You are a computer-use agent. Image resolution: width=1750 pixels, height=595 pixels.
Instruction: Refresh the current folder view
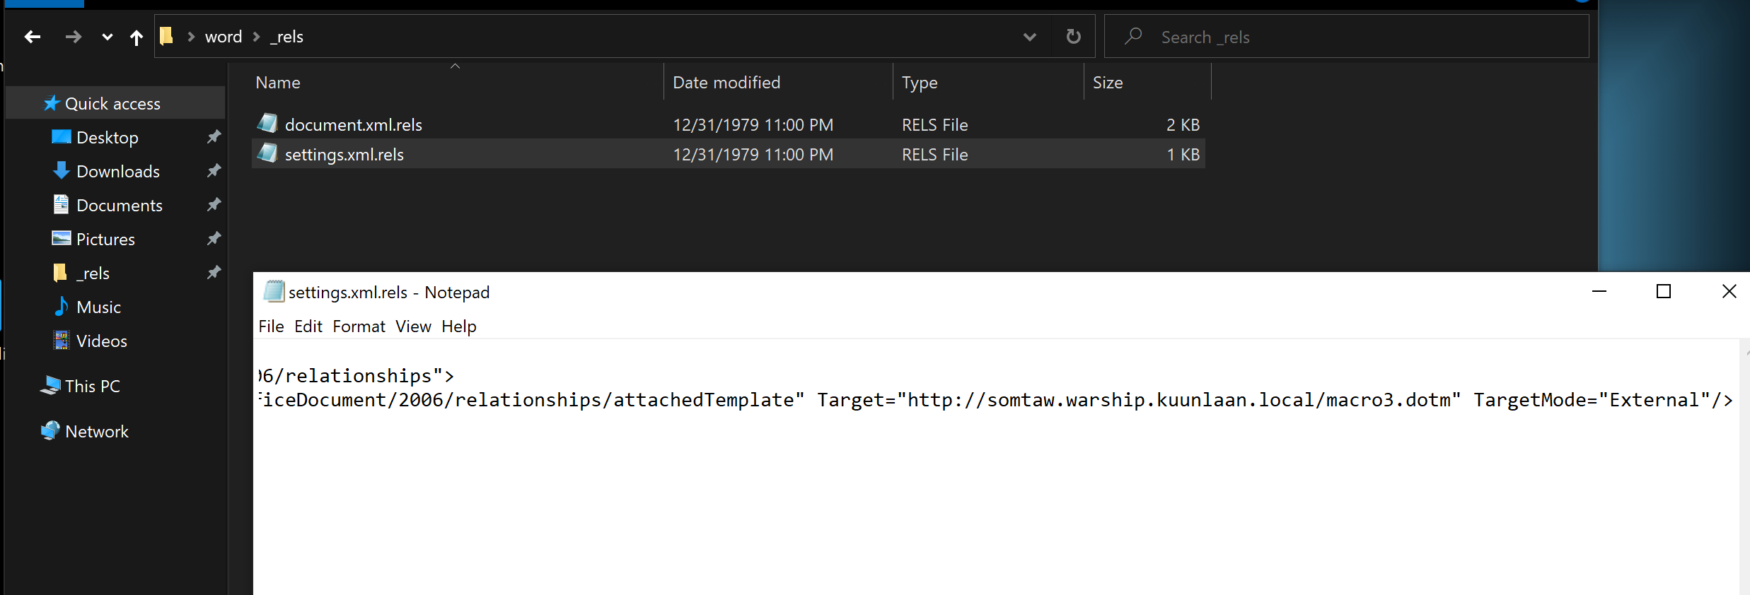point(1073,37)
